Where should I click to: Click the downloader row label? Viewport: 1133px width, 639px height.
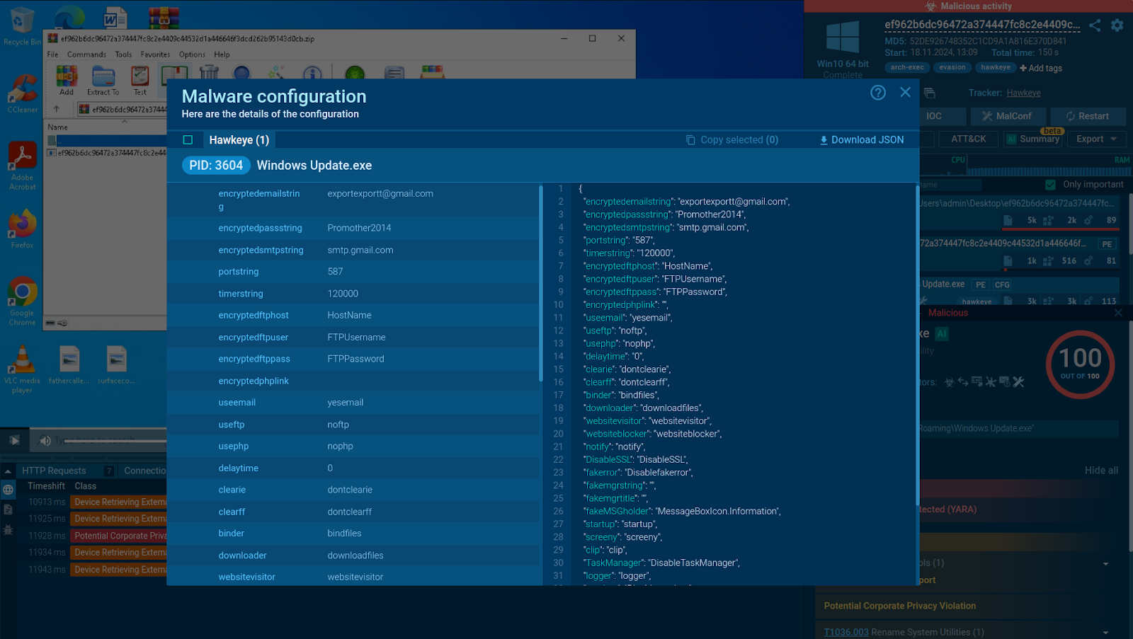point(243,555)
